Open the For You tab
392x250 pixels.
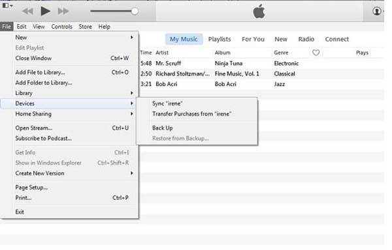[x=253, y=39]
